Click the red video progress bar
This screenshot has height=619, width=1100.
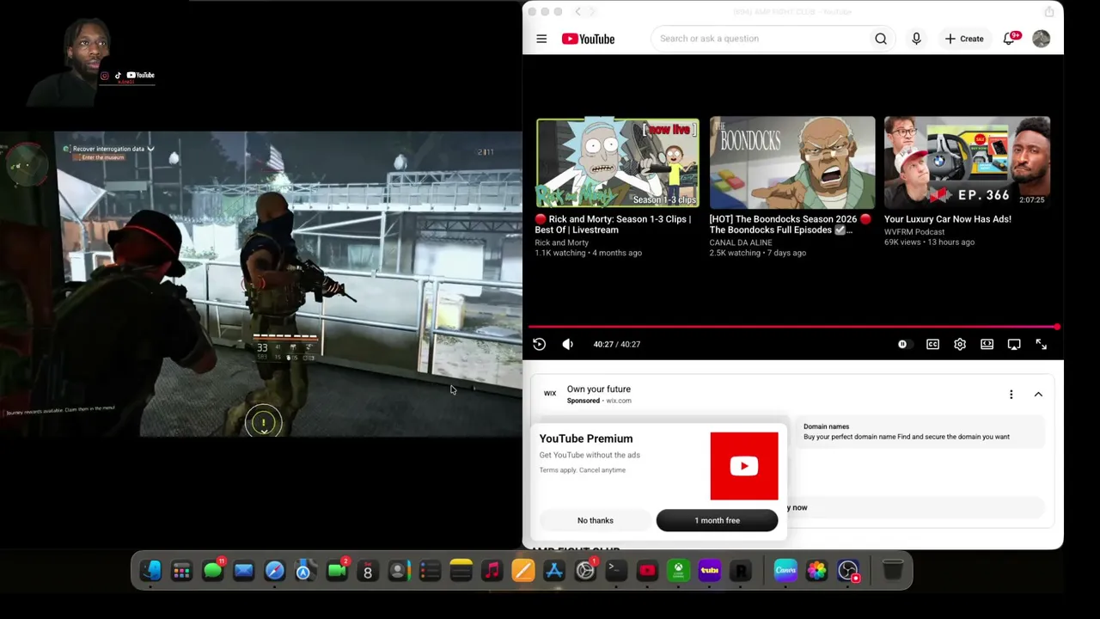click(x=793, y=327)
